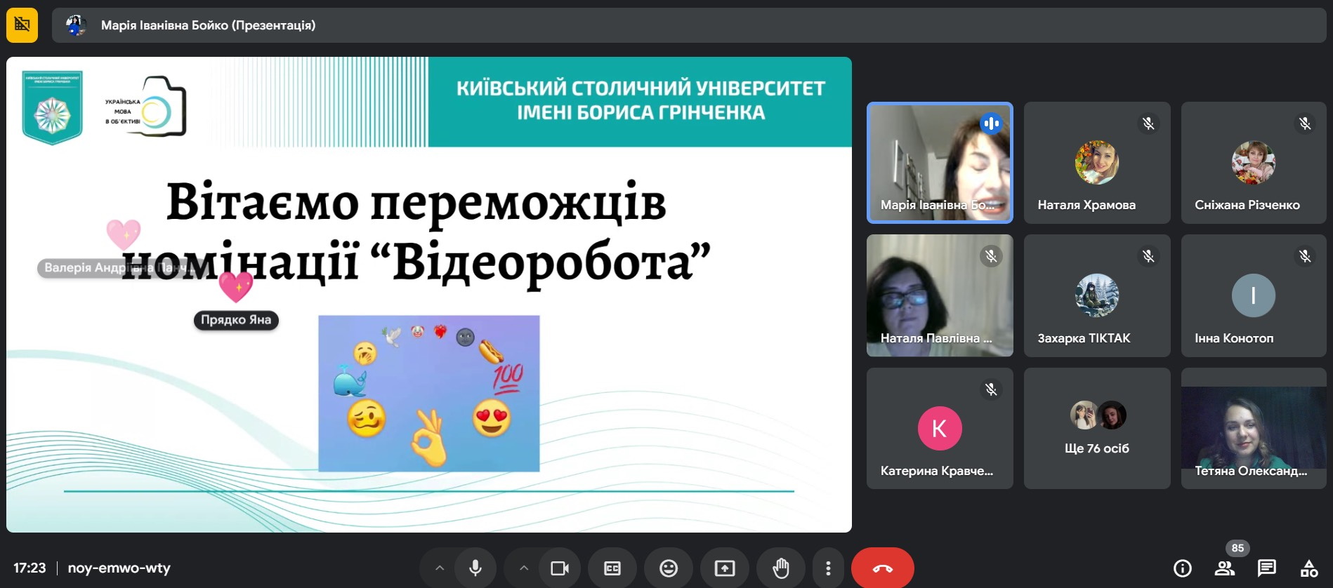Turn on closed captions

coord(612,568)
